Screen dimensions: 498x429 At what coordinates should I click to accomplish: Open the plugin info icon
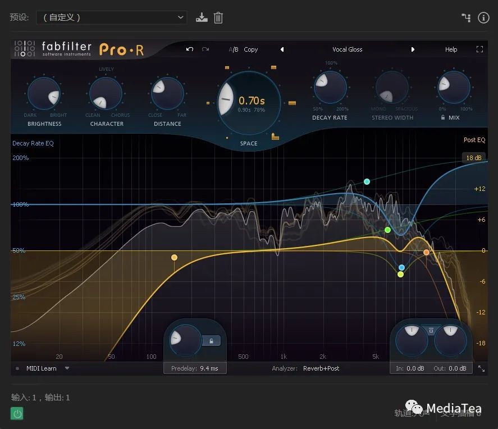click(x=483, y=18)
